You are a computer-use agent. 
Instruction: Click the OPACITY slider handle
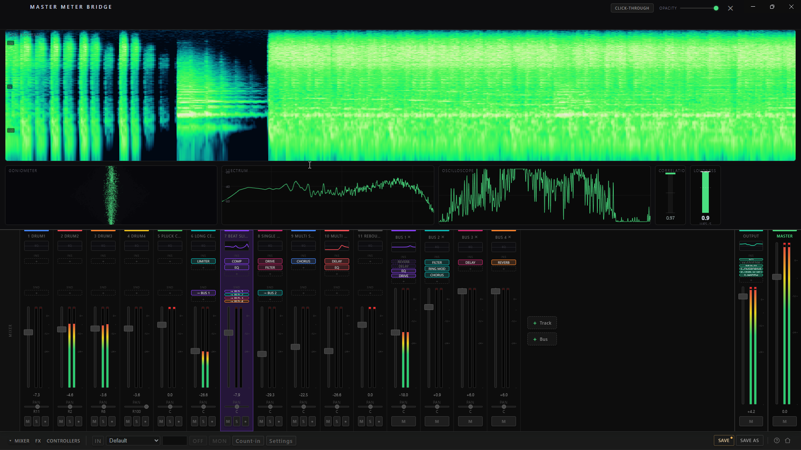tap(716, 8)
